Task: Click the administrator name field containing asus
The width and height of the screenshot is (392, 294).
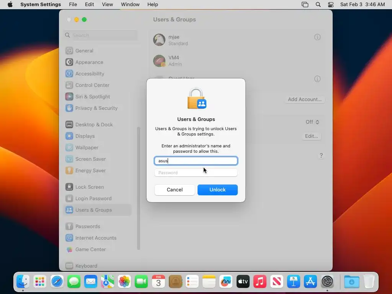Action: [196, 161]
